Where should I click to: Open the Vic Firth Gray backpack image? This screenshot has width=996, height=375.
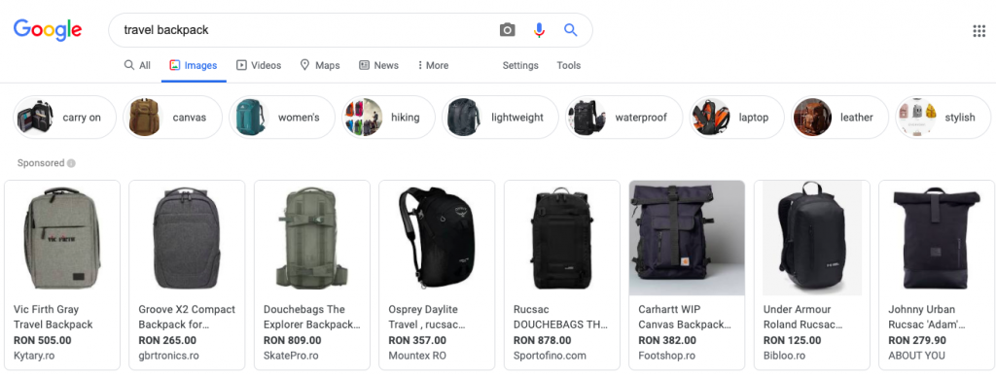(x=62, y=238)
